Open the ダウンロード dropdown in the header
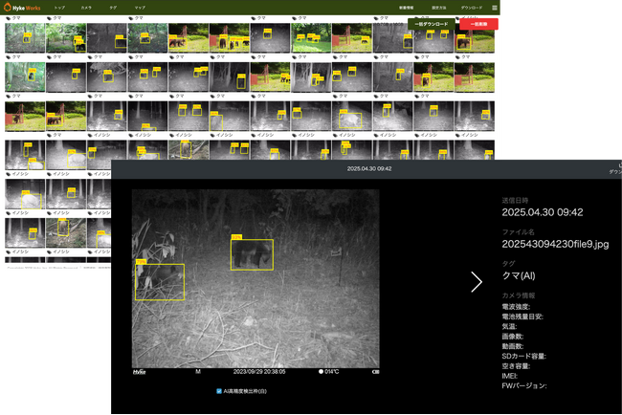Image resolution: width=622 pixels, height=415 pixels. 472,8
